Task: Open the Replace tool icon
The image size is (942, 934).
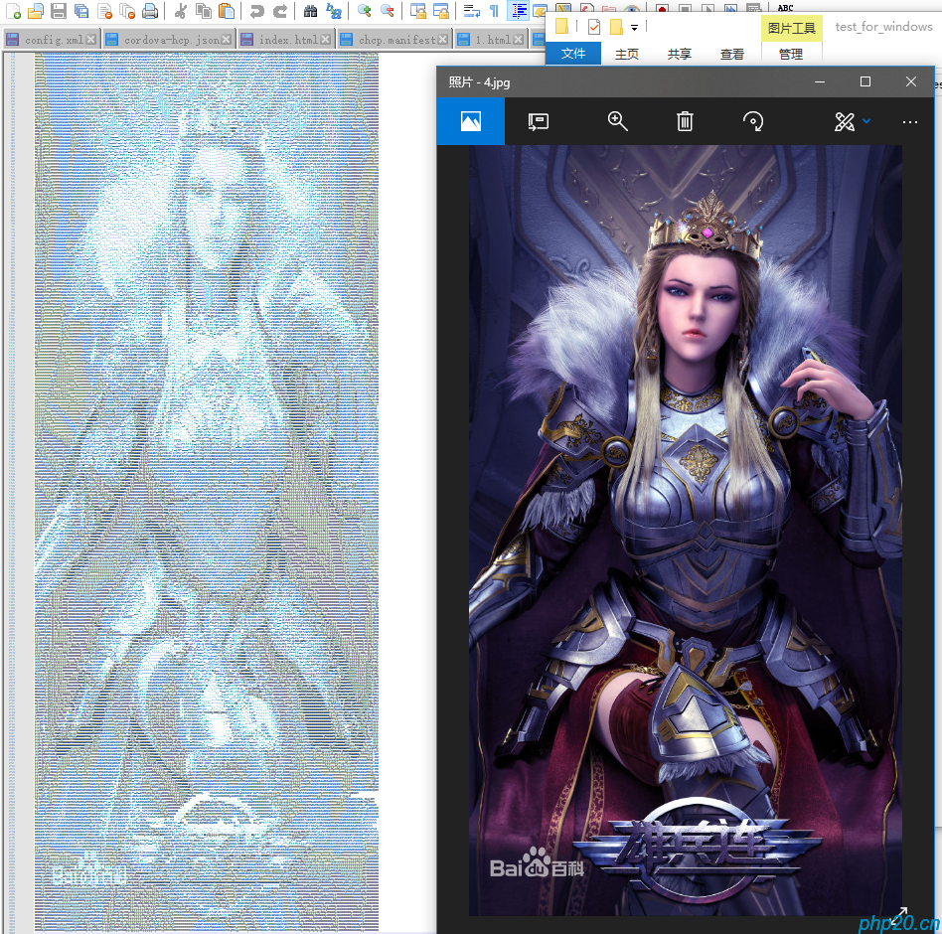Action: [x=333, y=10]
